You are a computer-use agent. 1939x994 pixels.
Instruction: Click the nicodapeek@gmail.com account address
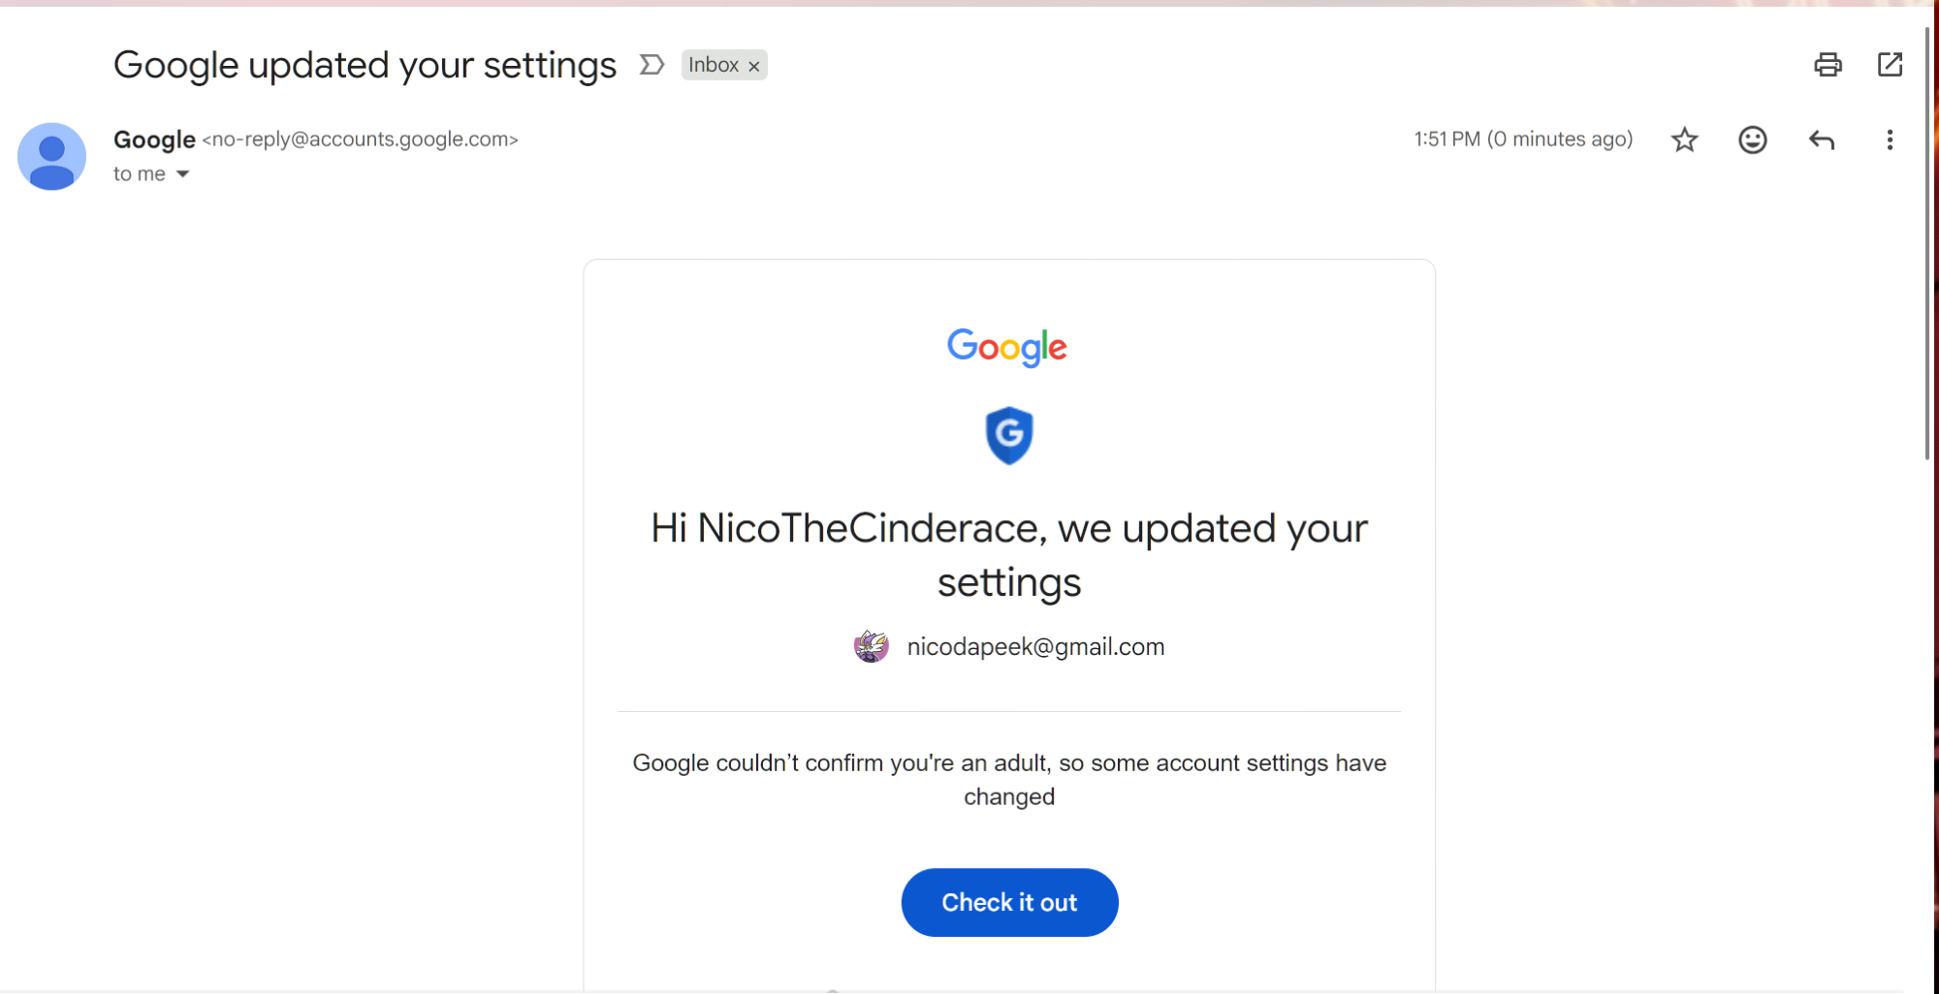(x=1035, y=647)
